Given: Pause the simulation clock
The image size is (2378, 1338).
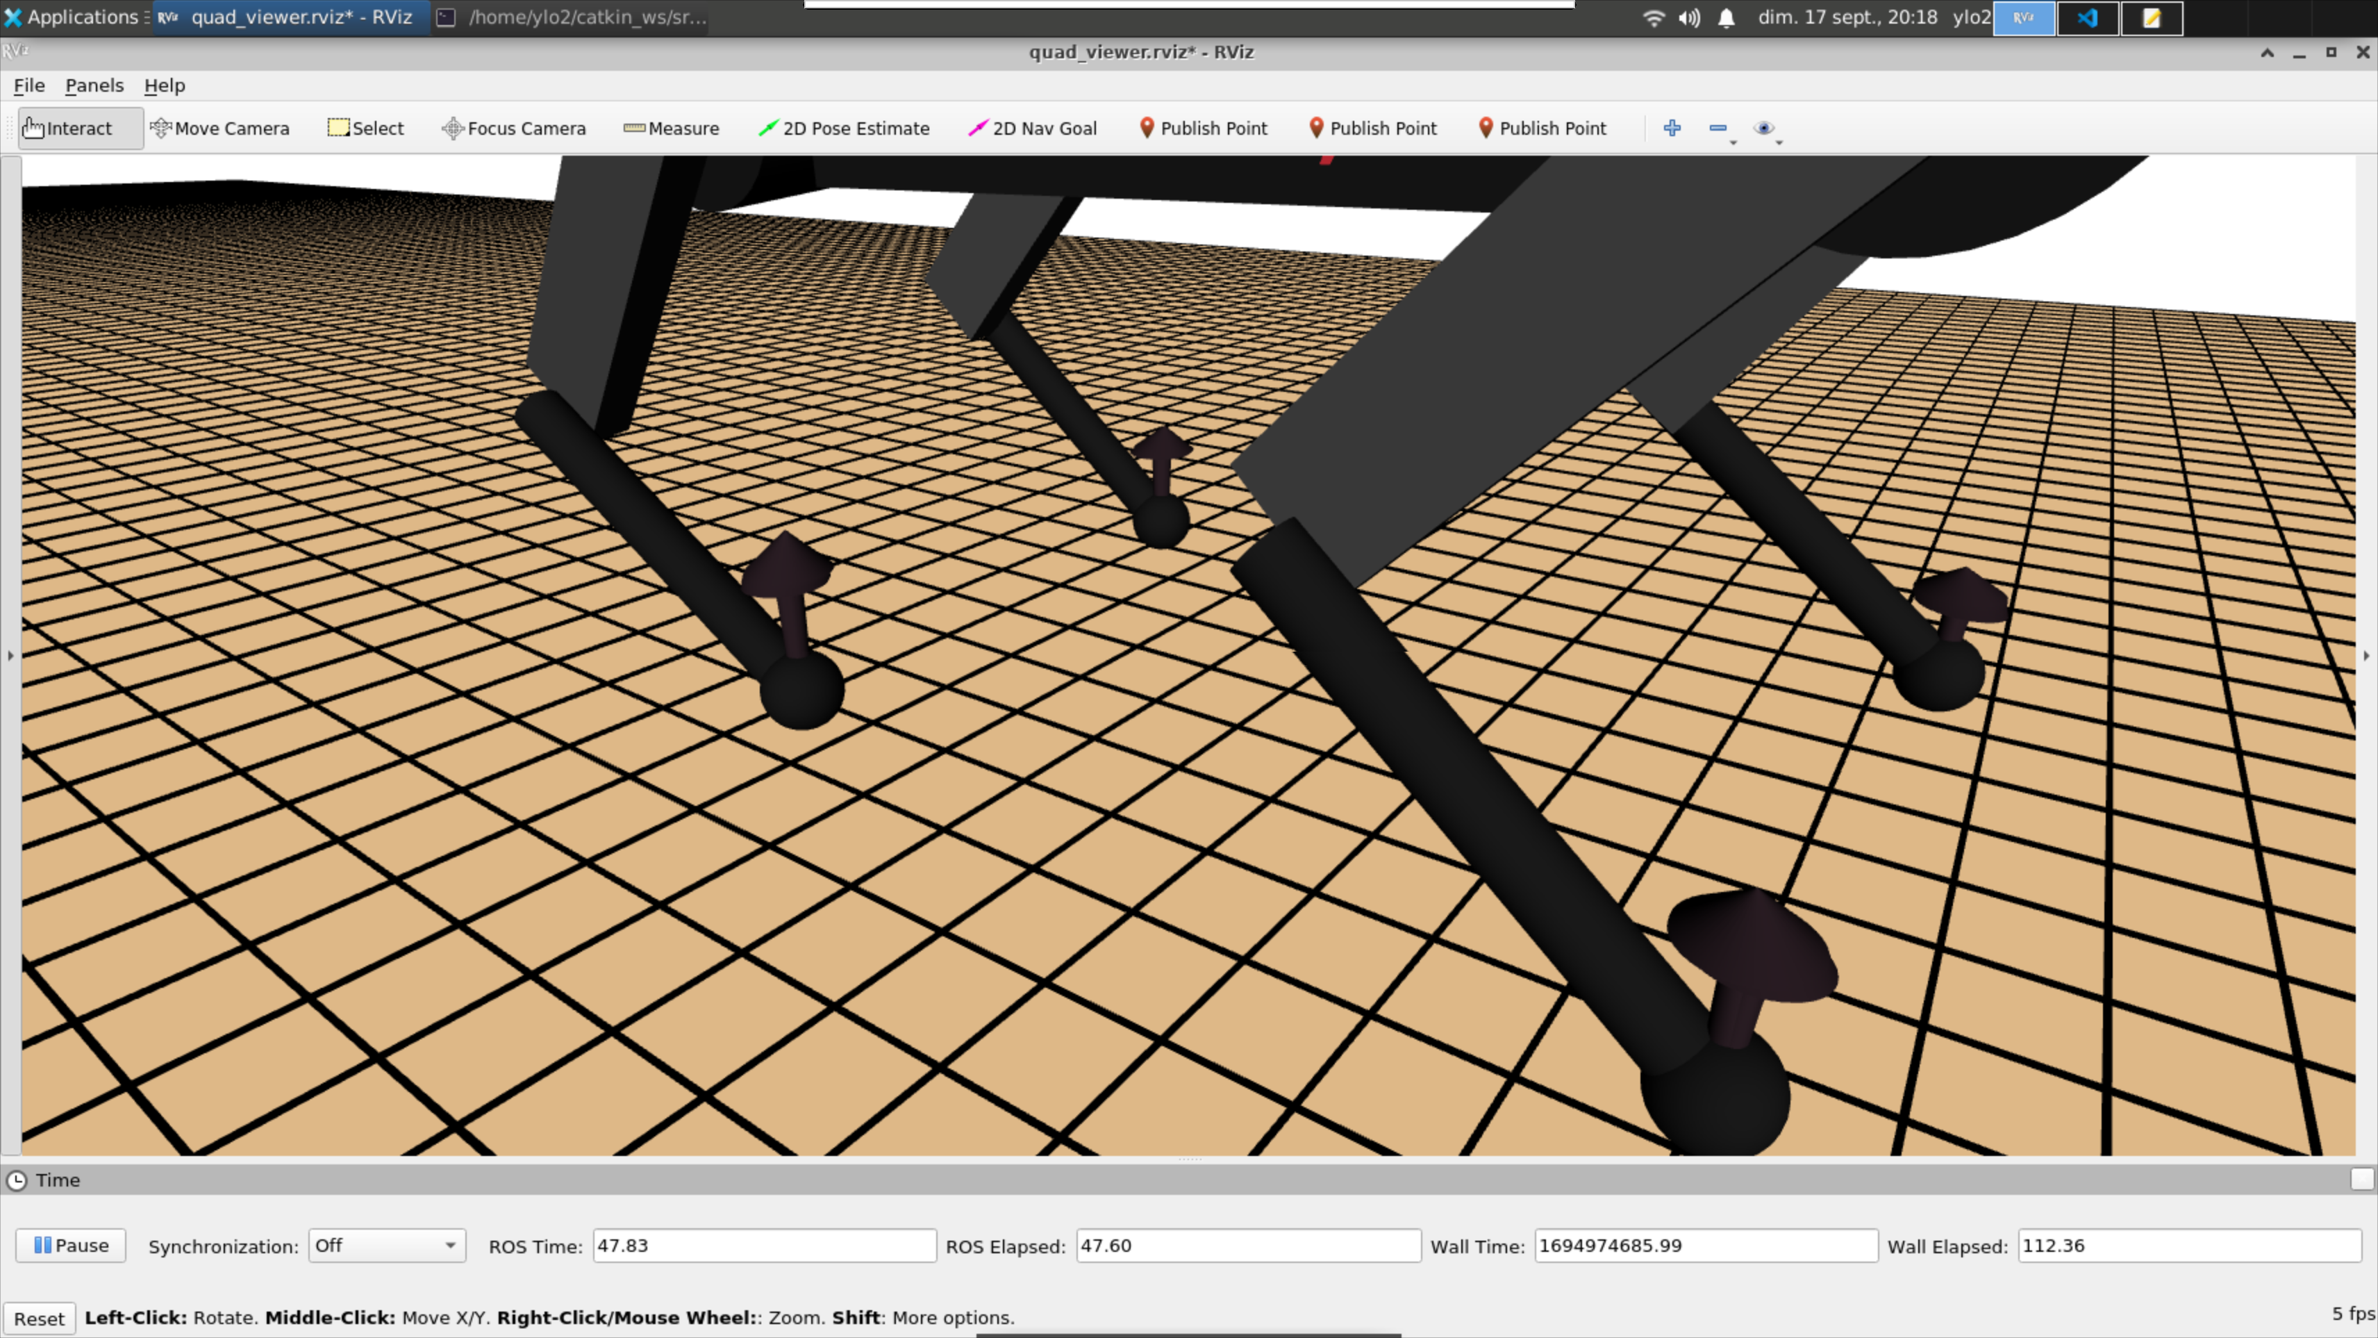Looking at the screenshot, I should point(69,1245).
